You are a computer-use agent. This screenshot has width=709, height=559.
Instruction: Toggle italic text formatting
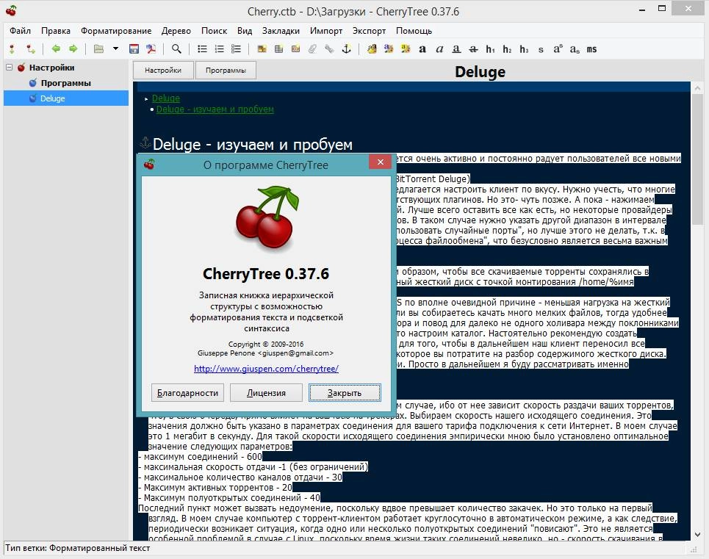point(439,48)
